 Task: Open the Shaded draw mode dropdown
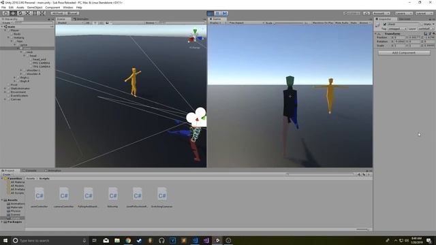[x=69, y=22]
